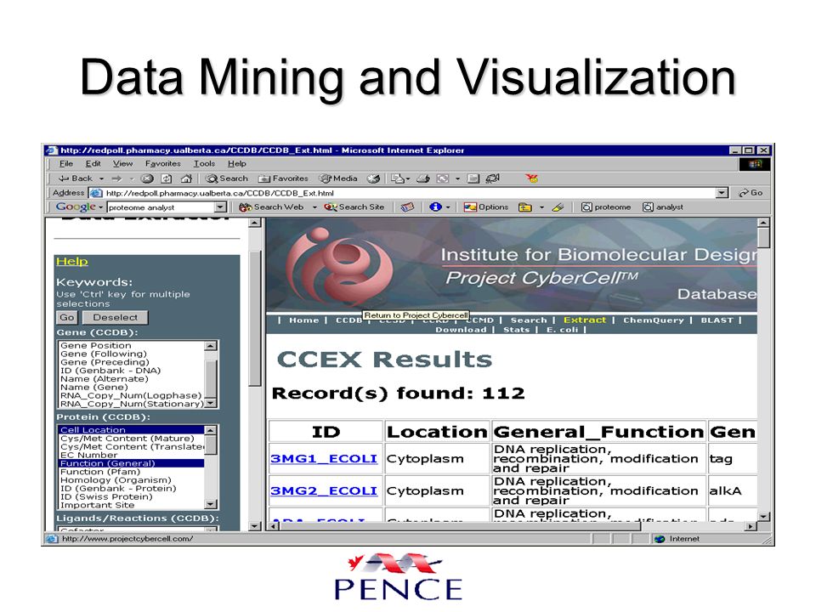Screen dimensions: 816x612
Task: Select Function (General) in the Protein list
Action: pyautogui.click(x=131, y=463)
